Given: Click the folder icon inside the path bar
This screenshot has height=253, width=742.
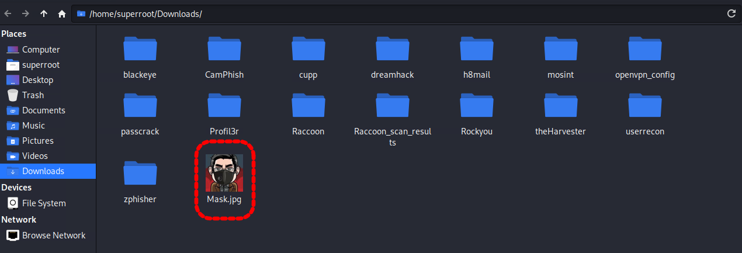Looking at the screenshot, I should click(81, 13).
